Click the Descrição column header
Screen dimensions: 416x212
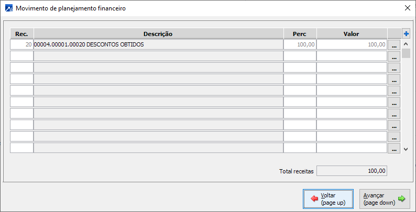pos(158,34)
